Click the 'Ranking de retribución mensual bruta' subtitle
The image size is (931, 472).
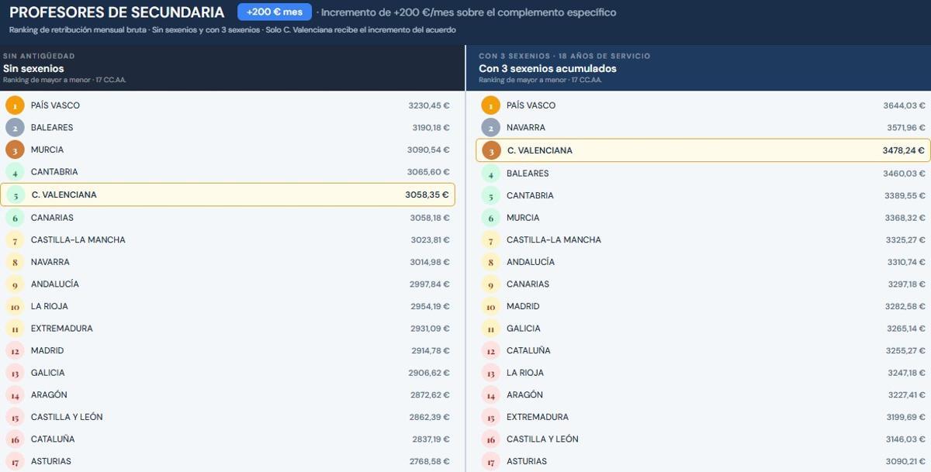point(233,30)
